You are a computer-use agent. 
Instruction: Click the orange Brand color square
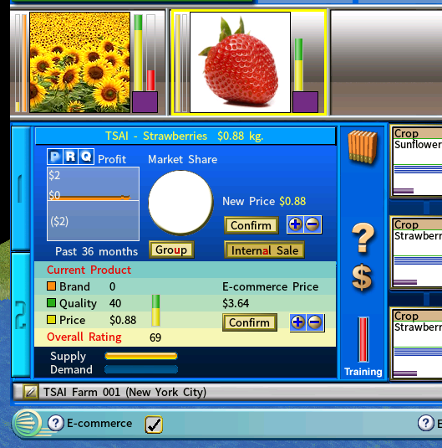pos(51,286)
